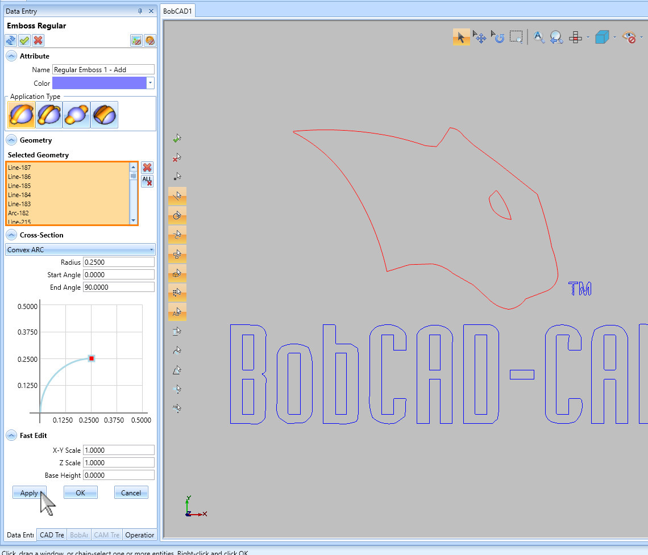Cancel entry with the red X icon
Screen dimensions: 648x555
[x=38, y=40]
